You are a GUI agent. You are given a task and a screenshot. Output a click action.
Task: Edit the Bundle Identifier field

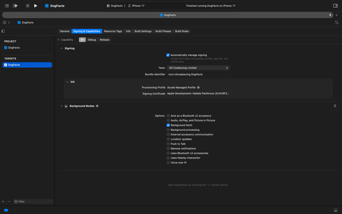(198, 75)
